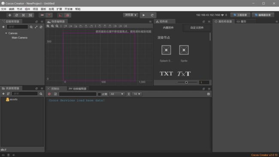Click the refresh preview button
The width and height of the screenshot is (279, 157).
[152, 15]
